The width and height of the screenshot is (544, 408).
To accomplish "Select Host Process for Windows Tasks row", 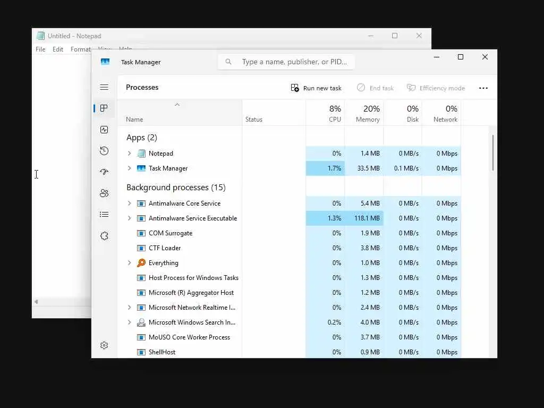I will [290, 278].
